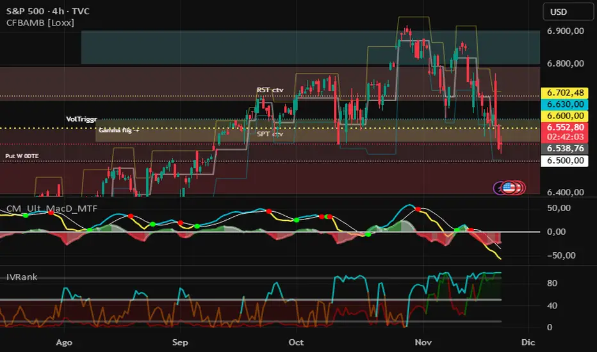This screenshot has height=352, width=597.
Task: Open the USD currency selector
Action: (x=568, y=12)
